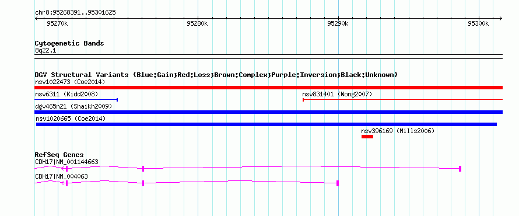Click the CDH17|NM_001144663 gene label
The image size is (519, 216).
(66, 162)
